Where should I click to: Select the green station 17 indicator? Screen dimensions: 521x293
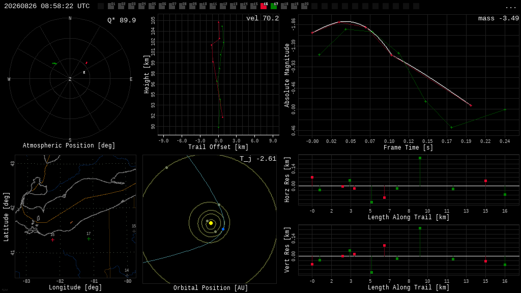pos(274,6)
